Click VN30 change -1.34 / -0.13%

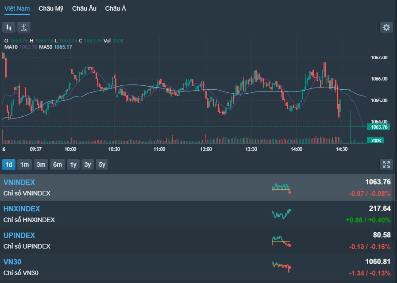(x=370, y=273)
